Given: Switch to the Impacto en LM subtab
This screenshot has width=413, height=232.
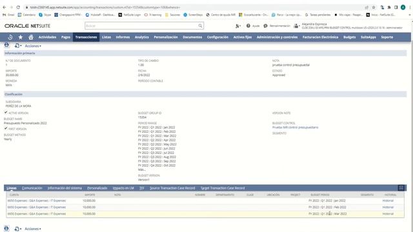Looking at the screenshot, I should pos(123,188).
